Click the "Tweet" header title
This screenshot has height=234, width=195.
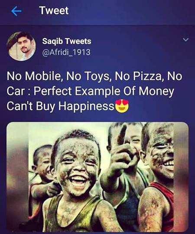coord(54,10)
